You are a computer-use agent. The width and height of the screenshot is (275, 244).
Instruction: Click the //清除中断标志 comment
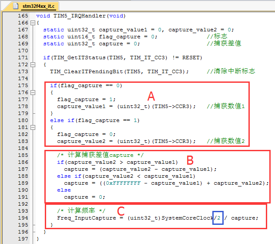click(x=231, y=71)
